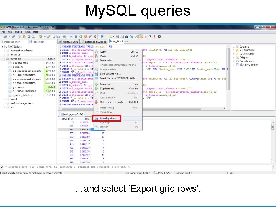Viewport: 276px width, 207px height.
Task: Open dropdown arrow next to session manager icon
Action: pos(10,37)
